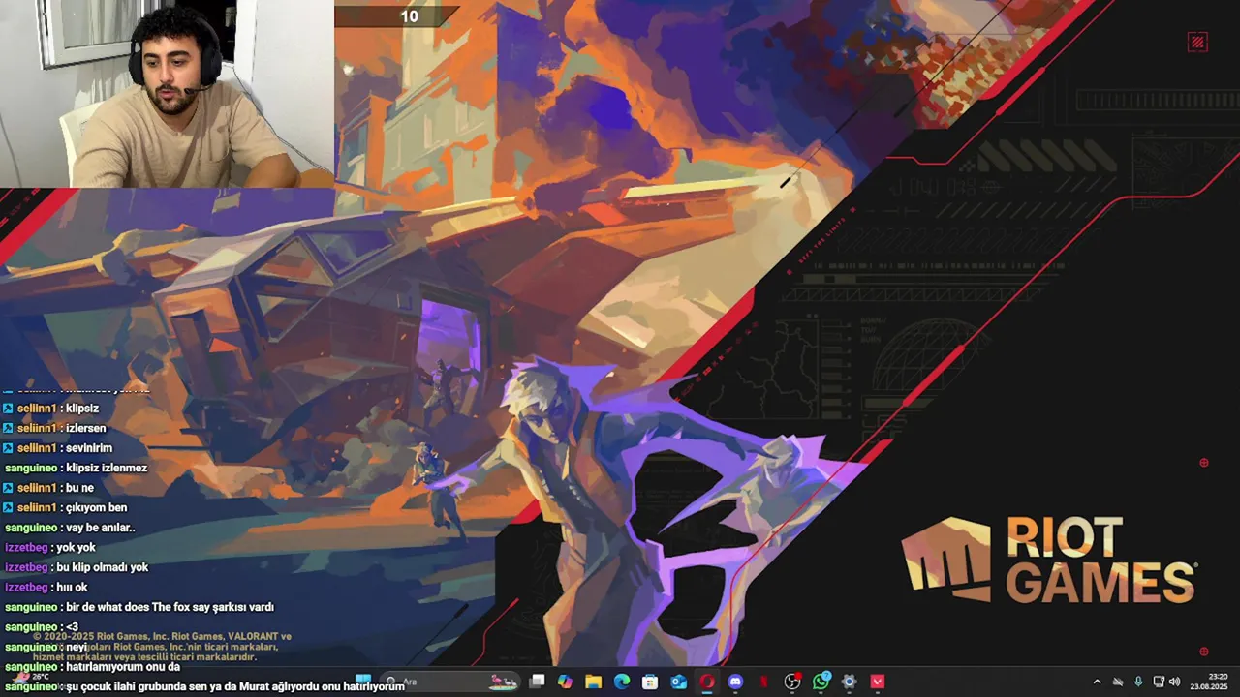Image resolution: width=1240 pixels, height=697 pixels.
Task: Click the red hatched square icon top-right
Action: pyautogui.click(x=1197, y=43)
